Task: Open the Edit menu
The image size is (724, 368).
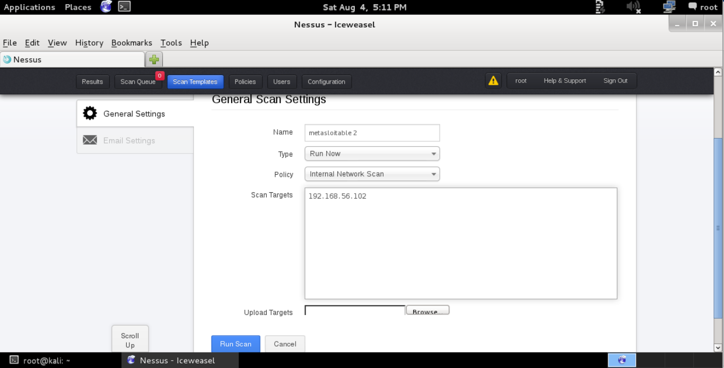Action: coord(32,43)
